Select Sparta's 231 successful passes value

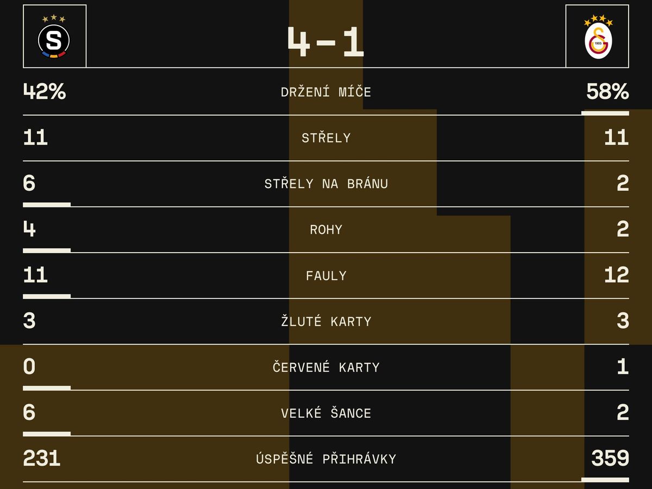pos(42,459)
